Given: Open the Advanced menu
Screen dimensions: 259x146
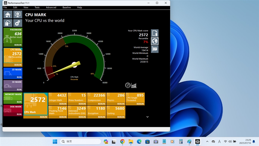Looking at the screenshot, I should pos(51,7).
